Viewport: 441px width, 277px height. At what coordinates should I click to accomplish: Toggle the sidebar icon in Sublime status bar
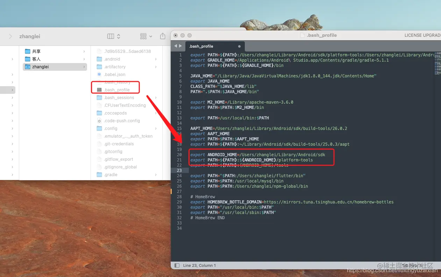[x=177, y=265]
